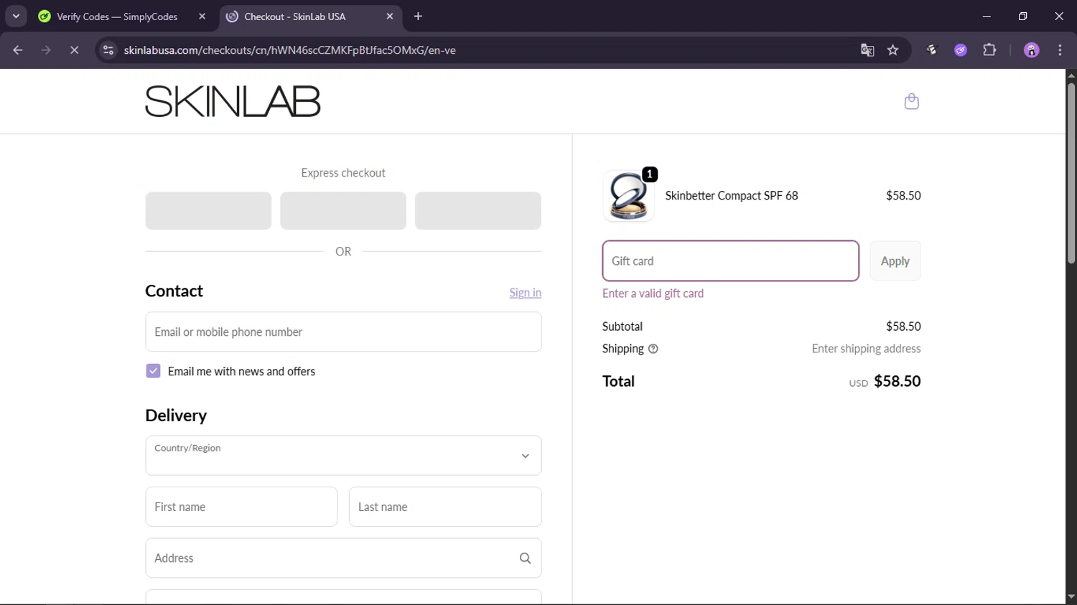Go back with the browser back arrow
The height and width of the screenshot is (605, 1077).
(18, 50)
